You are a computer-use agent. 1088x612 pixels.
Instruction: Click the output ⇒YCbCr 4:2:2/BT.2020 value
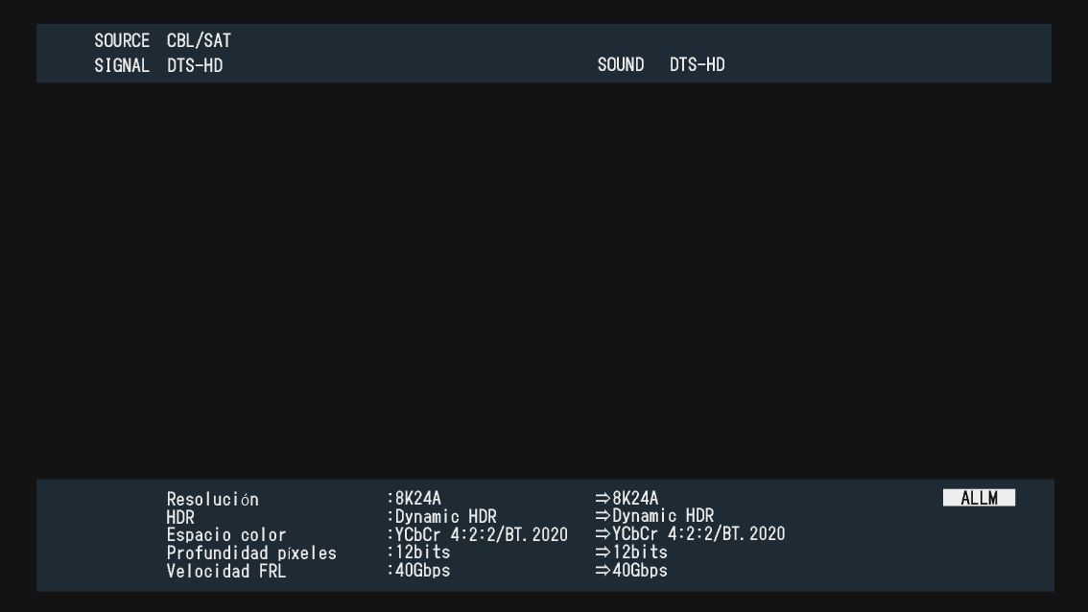coord(691,533)
